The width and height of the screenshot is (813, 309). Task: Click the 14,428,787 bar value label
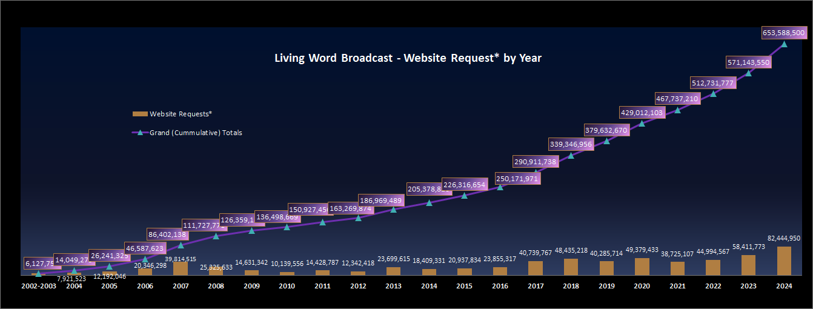click(x=322, y=262)
